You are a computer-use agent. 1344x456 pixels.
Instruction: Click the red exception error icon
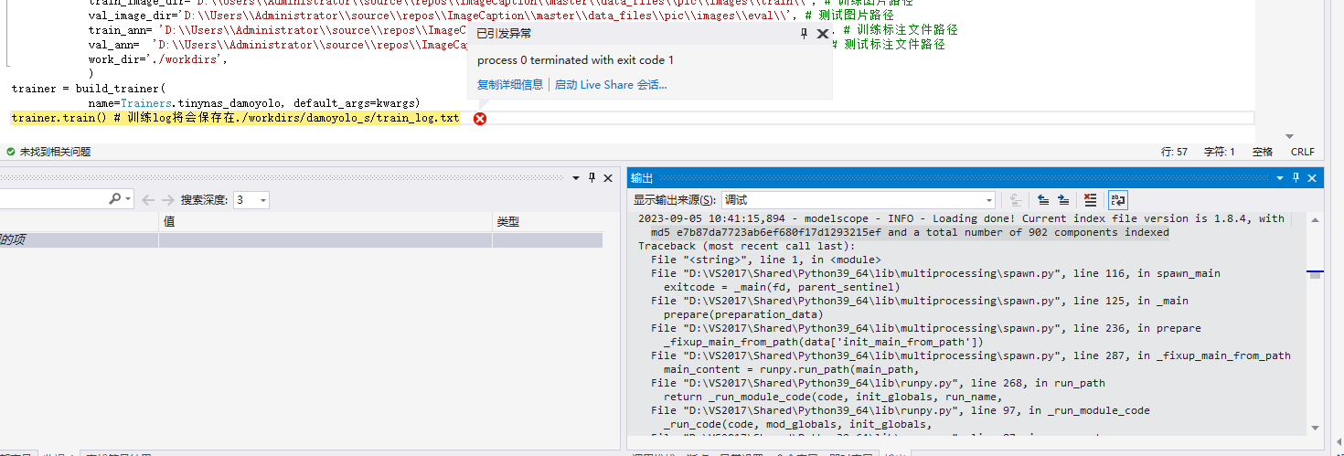point(480,119)
